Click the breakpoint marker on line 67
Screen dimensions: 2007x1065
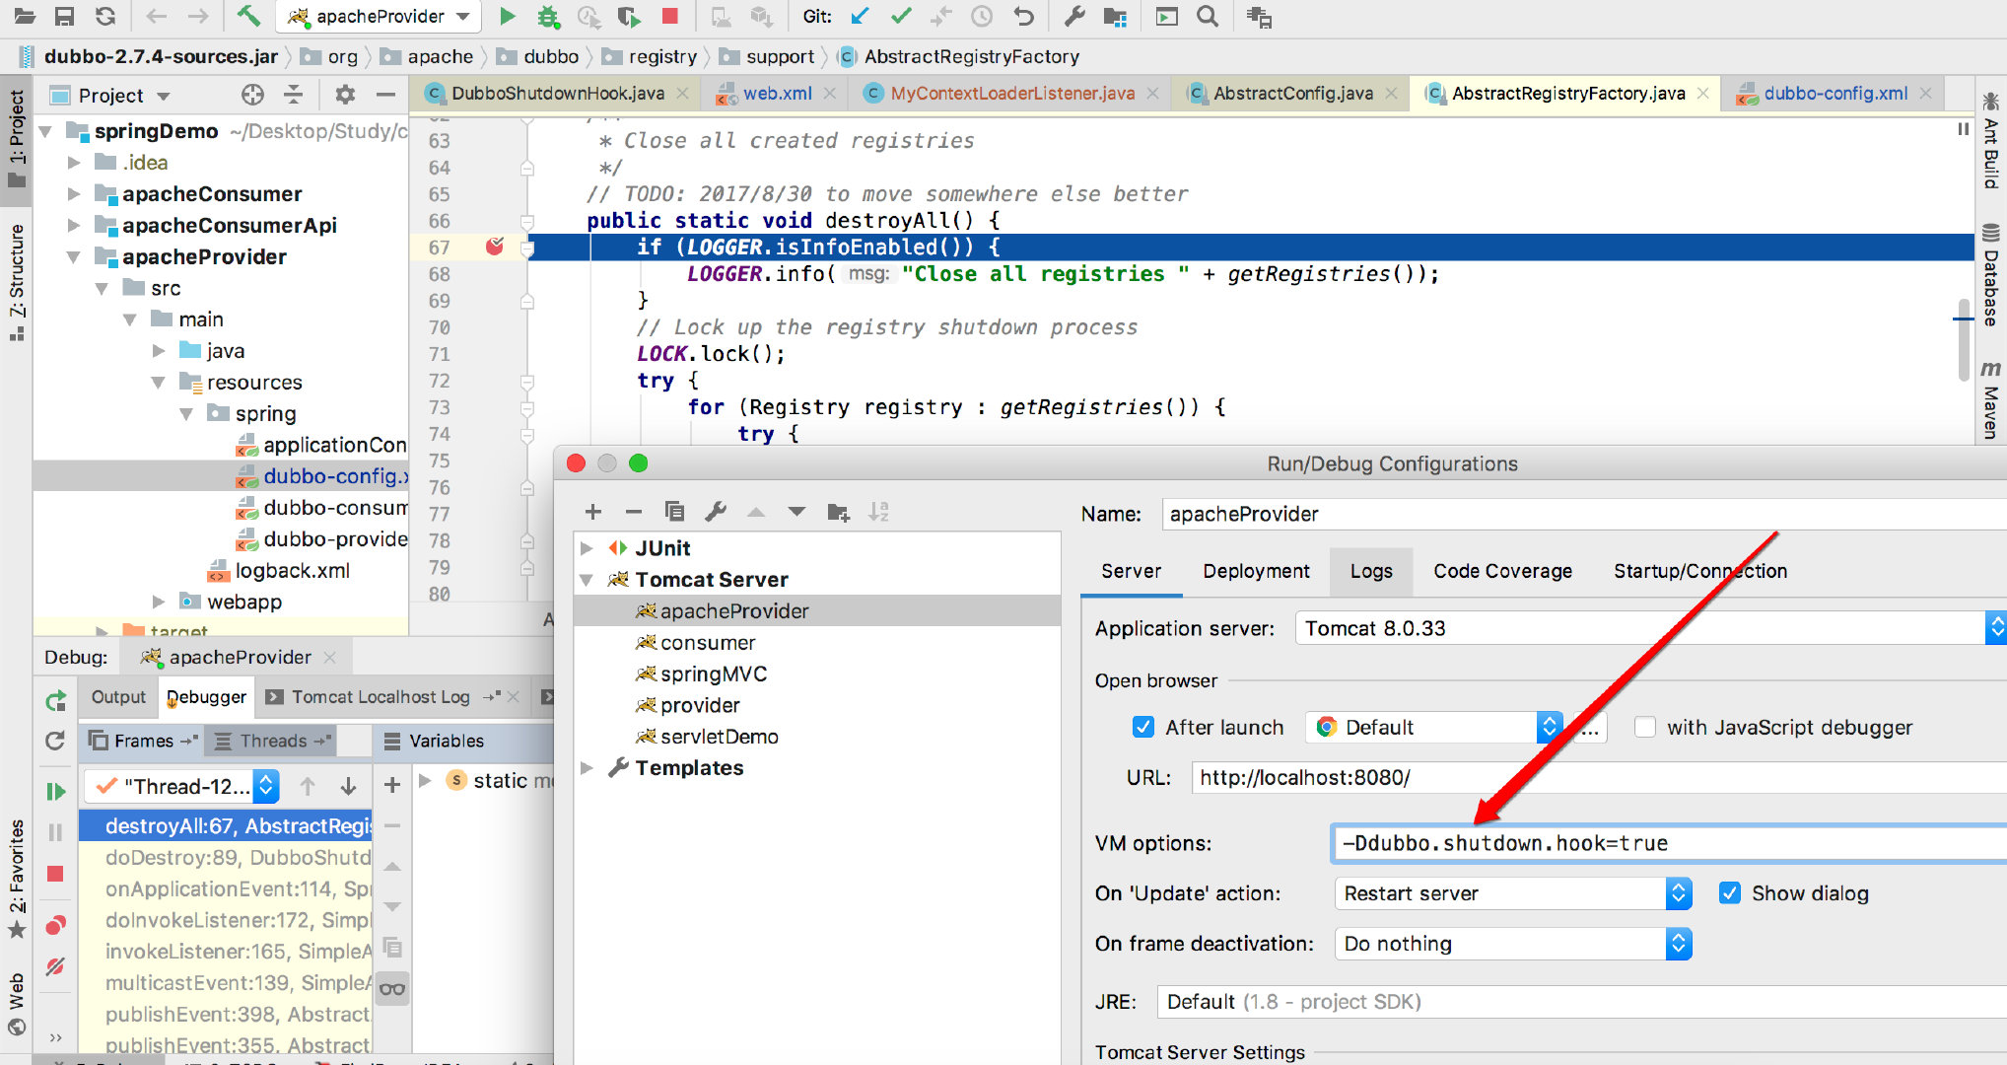pos(495,247)
